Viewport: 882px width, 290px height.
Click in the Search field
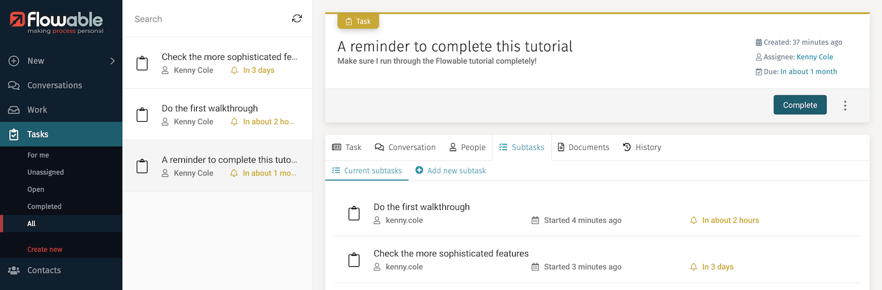click(208, 19)
